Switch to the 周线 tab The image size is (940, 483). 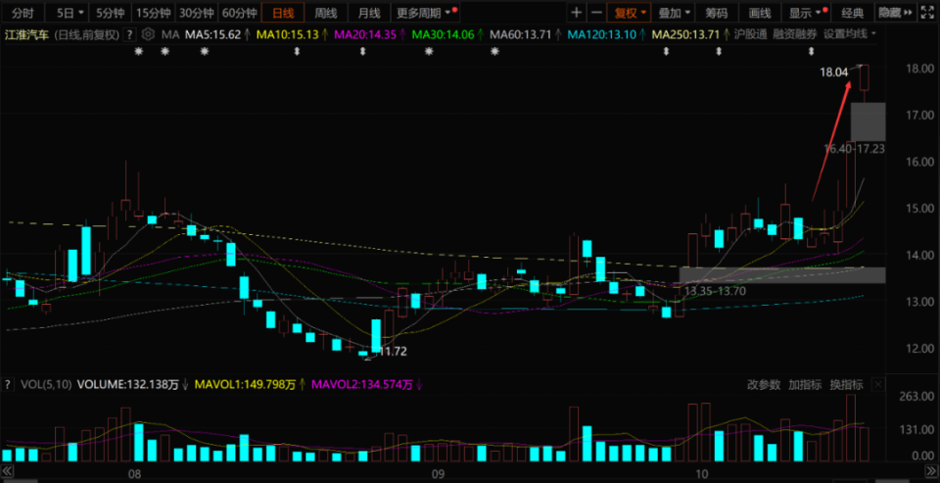pos(326,13)
